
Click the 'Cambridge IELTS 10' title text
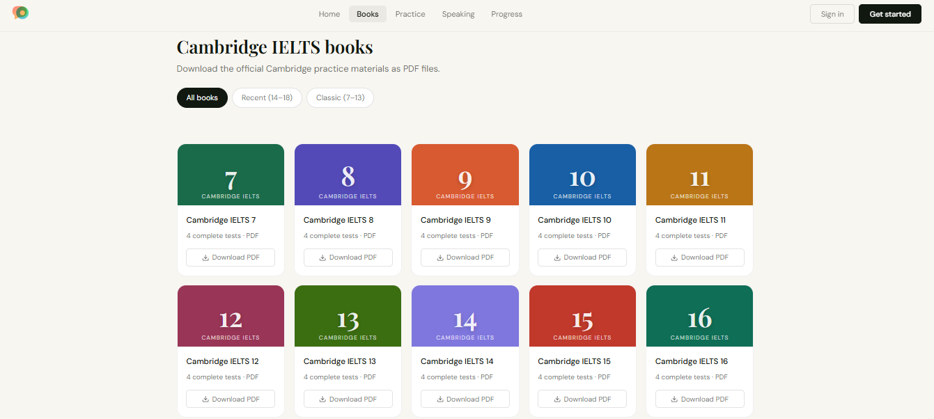[x=575, y=220]
